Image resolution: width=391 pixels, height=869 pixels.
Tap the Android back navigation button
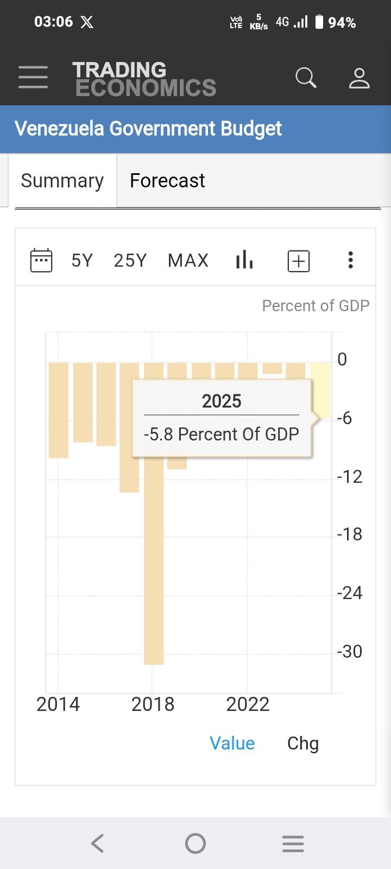pyautogui.click(x=98, y=843)
